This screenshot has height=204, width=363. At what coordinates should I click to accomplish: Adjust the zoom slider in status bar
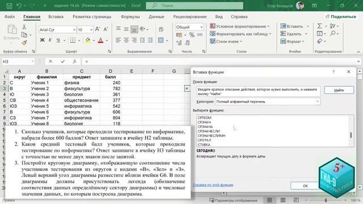(x=326, y=200)
